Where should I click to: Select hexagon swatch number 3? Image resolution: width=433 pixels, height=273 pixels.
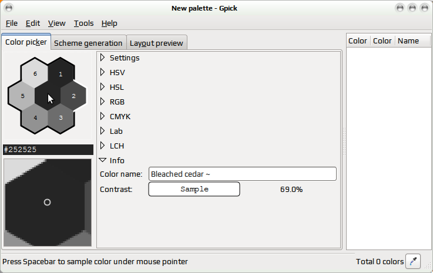pos(61,118)
